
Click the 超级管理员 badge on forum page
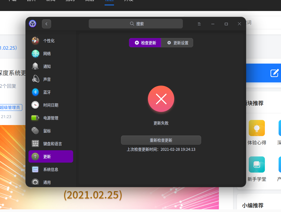click(11, 107)
